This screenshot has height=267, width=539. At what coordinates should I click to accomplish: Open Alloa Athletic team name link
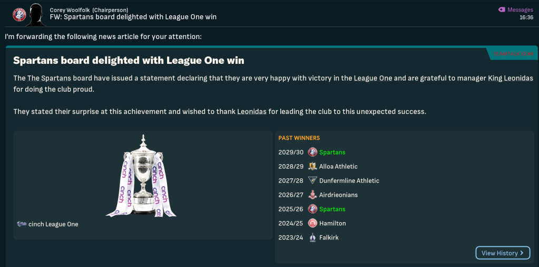[338, 167]
